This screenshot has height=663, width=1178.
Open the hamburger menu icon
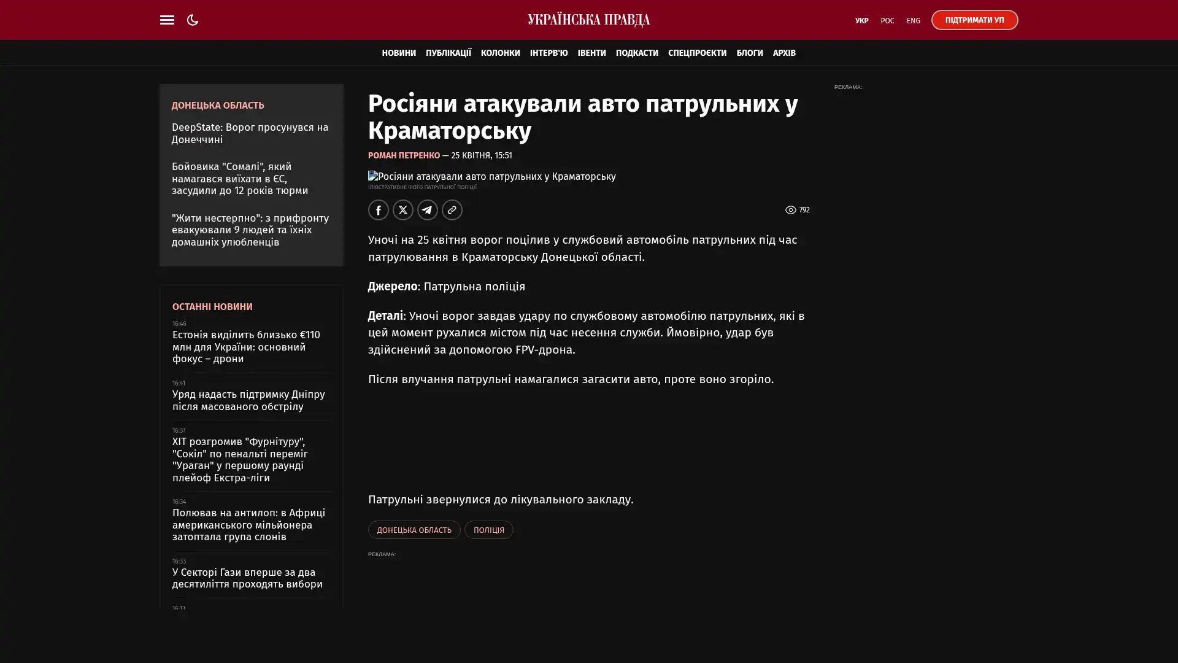[167, 20]
